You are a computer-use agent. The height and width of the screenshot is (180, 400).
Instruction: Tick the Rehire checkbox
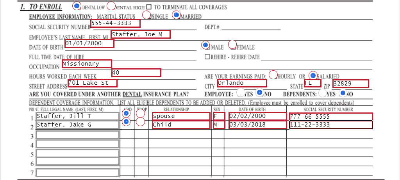pos(208,57)
